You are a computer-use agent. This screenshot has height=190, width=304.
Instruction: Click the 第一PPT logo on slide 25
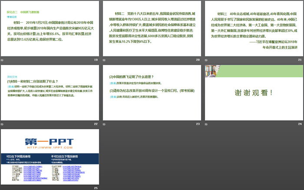click(49, 142)
